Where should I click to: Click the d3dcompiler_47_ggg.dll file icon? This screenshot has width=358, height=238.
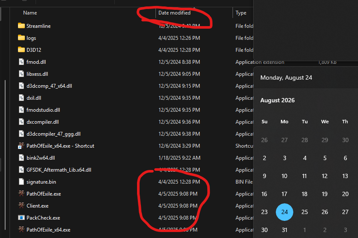pyautogui.click(x=21, y=134)
